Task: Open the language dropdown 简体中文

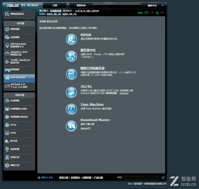Action: pyautogui.click(x=153, y=5)
